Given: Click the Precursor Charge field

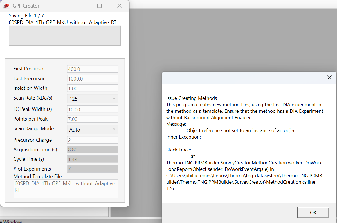Looking at the screenshot, I should 92,140.
